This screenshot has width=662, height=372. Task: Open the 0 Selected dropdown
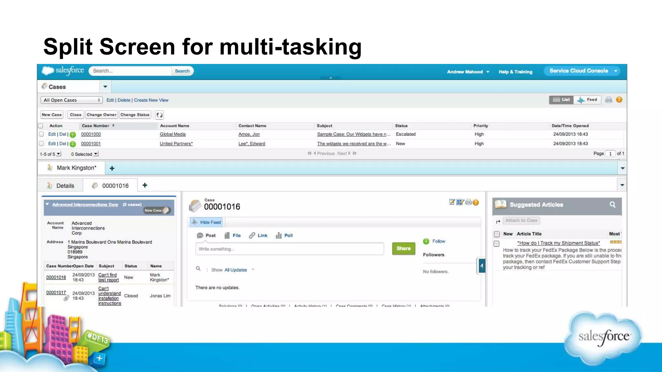pos(96,154)
